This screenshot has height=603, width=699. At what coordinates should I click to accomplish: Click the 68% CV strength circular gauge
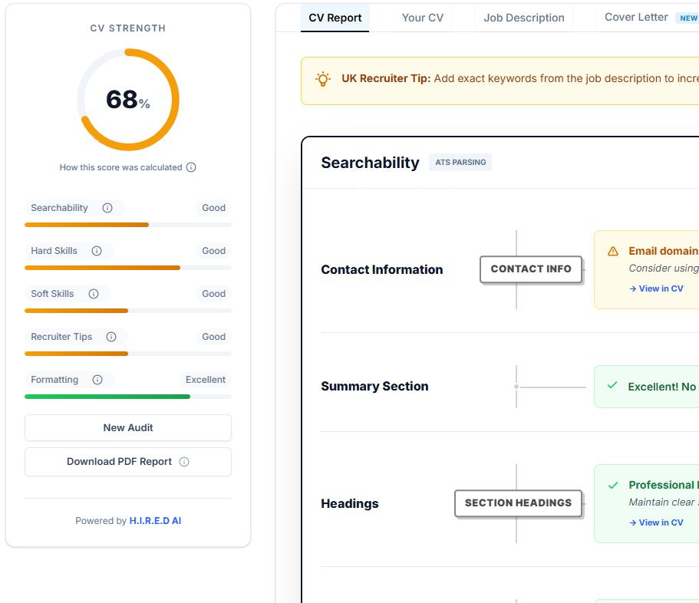(128, 100)
